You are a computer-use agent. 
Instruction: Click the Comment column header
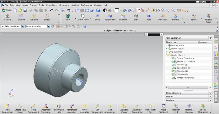pos(205,42)
